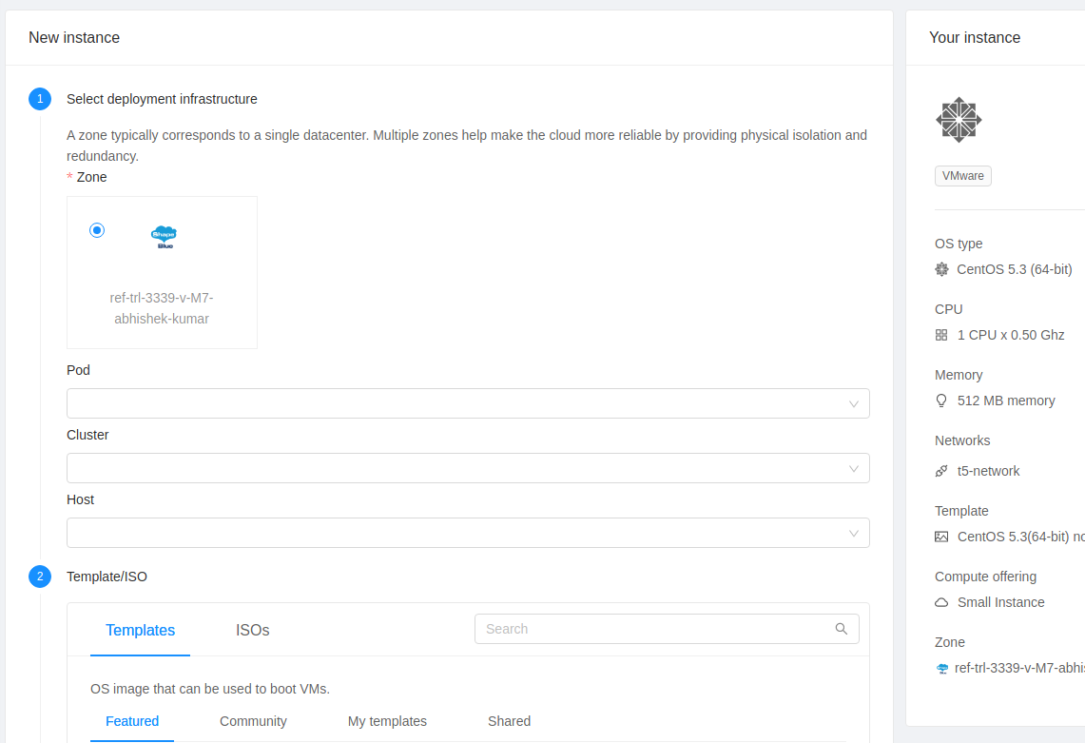Click '1 CPU x 0.50 Ghz' text
This screenshot has height=743, width=1085.
pos(1010,335)
